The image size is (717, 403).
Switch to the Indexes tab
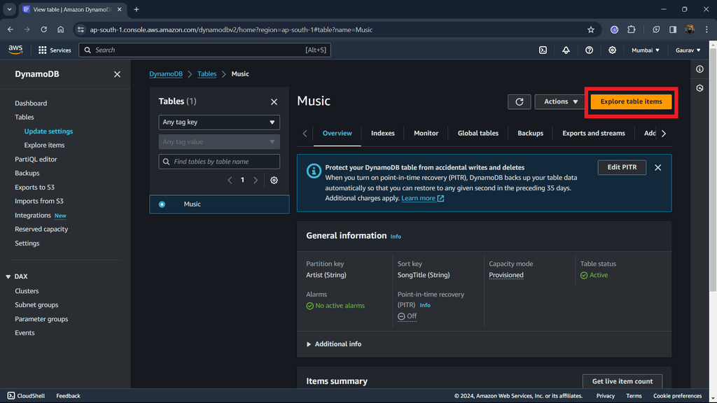(x=383, y=134)
